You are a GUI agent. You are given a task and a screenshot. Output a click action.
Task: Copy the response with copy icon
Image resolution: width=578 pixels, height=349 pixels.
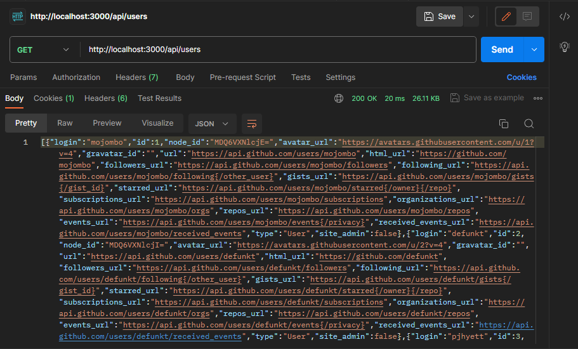pyautogui.click(x=504, y=124)
